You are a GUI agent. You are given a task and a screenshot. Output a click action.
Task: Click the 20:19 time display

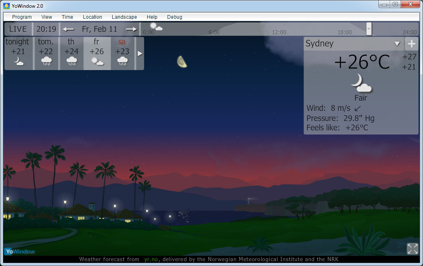(46, 29)
